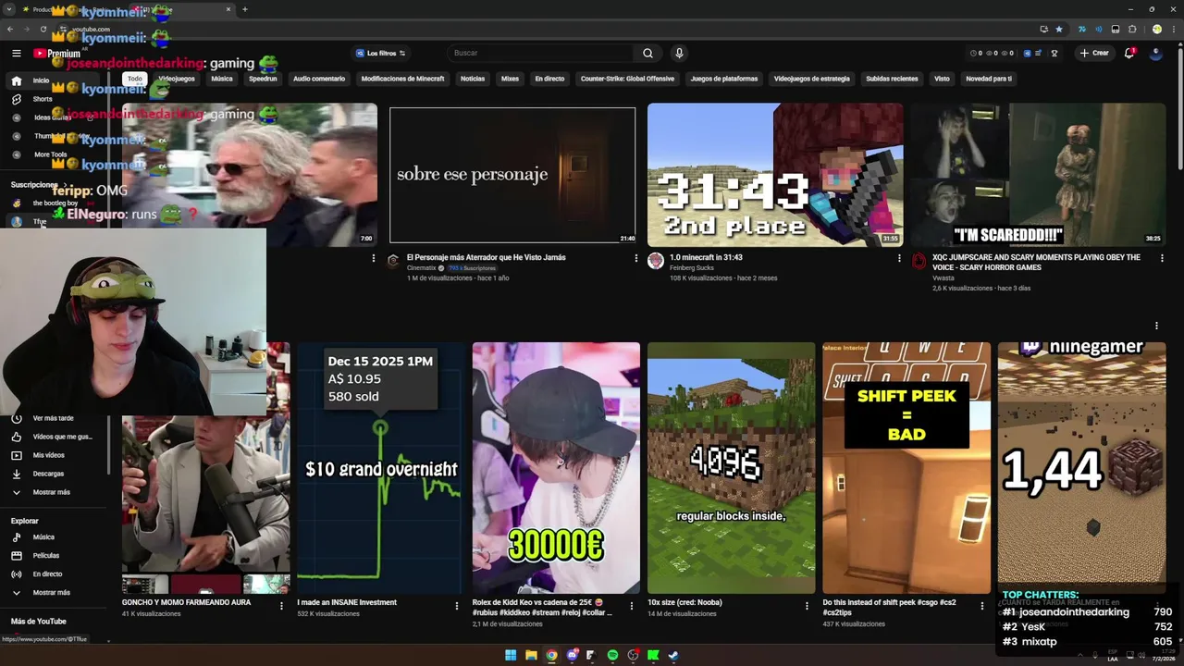The height and width of the screenshot is (666, 1184).
Task: Open options for shift peek short
Action: pyautogui.click(x=982, y=606)
